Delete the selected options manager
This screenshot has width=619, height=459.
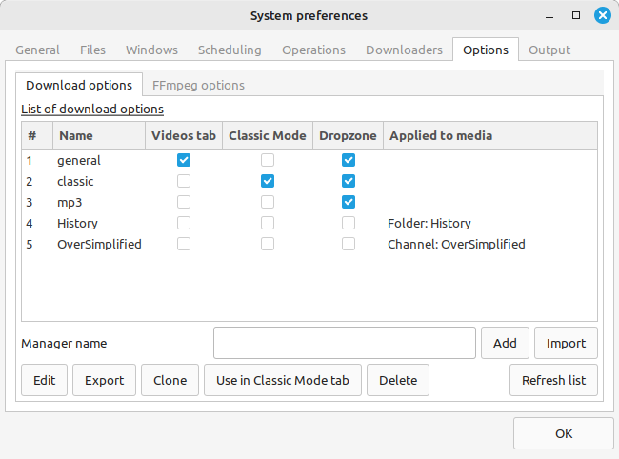click(x=398, y=380)
